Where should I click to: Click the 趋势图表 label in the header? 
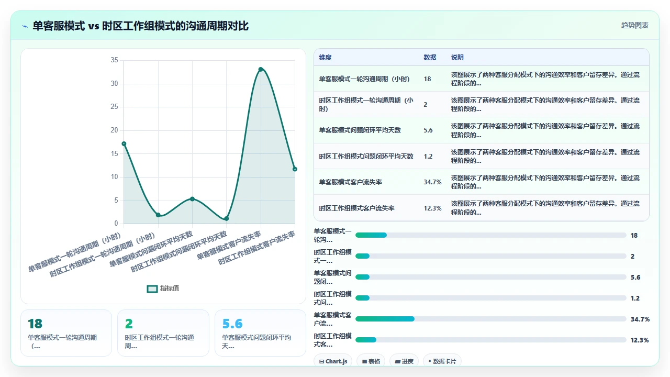point(635,25)
